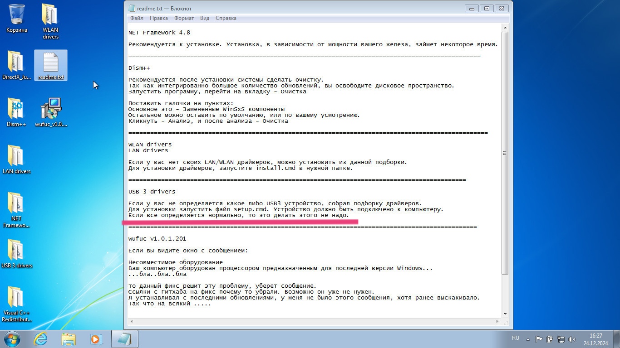Launch Internet Explorer from the taskbar

coord(41,339)
